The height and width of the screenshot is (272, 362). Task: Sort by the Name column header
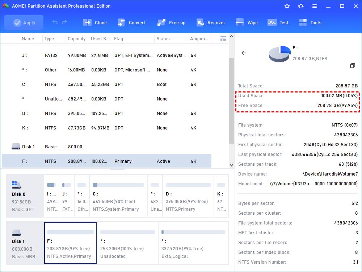(x=28, y=39)
